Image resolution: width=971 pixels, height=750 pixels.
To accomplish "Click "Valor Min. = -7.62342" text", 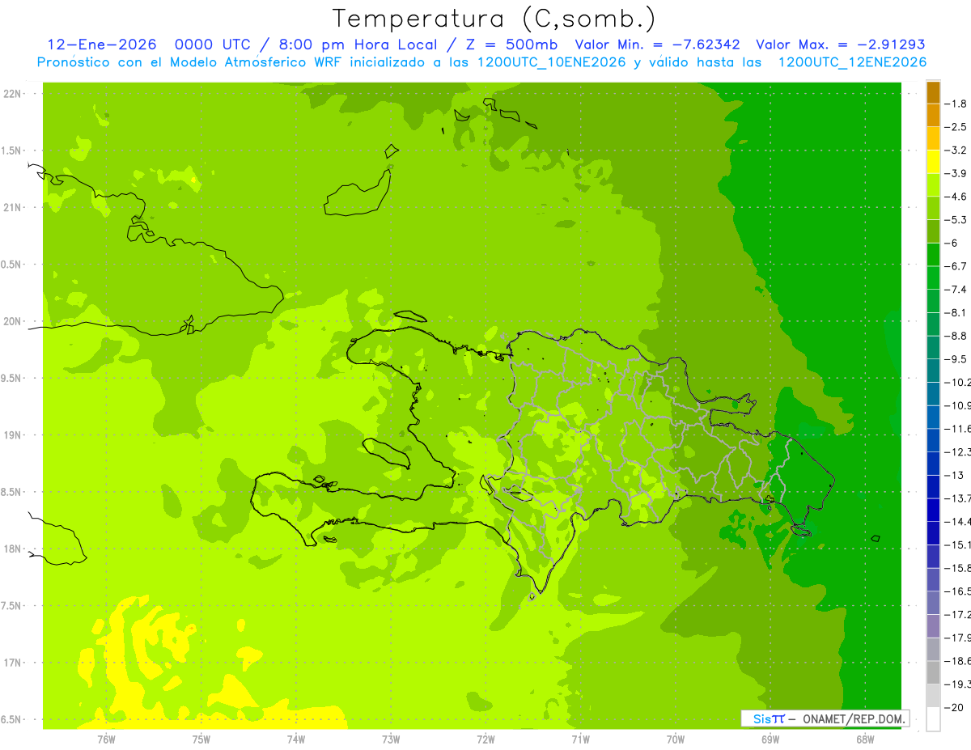I will (x=659, y=44).
